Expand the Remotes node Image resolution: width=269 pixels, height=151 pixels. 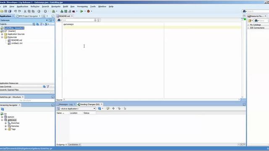5,126
